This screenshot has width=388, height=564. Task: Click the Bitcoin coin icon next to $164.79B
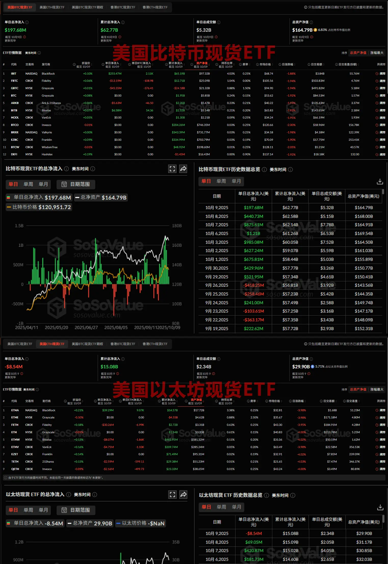tap(315, 30)
